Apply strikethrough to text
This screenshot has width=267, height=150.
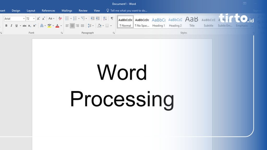click(25, 26)
